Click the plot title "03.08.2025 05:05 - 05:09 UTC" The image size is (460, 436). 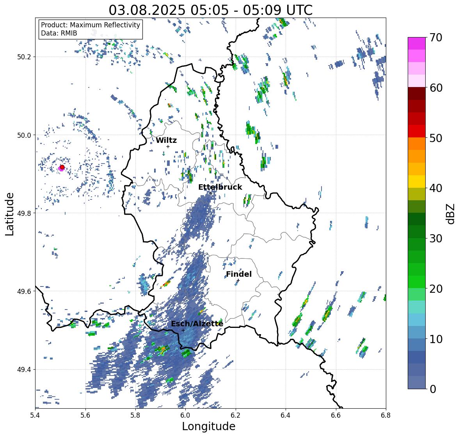tap(211, 10)
